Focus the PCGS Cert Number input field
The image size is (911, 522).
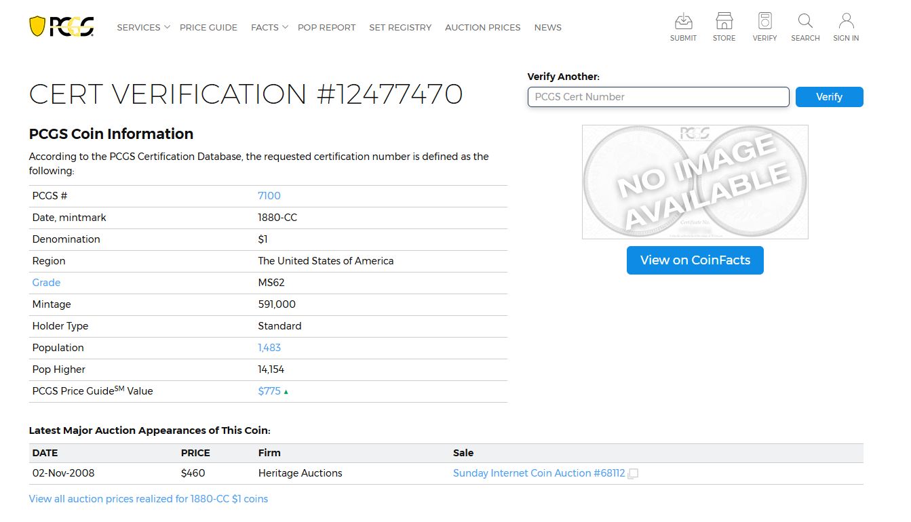[x=659, y=97]
